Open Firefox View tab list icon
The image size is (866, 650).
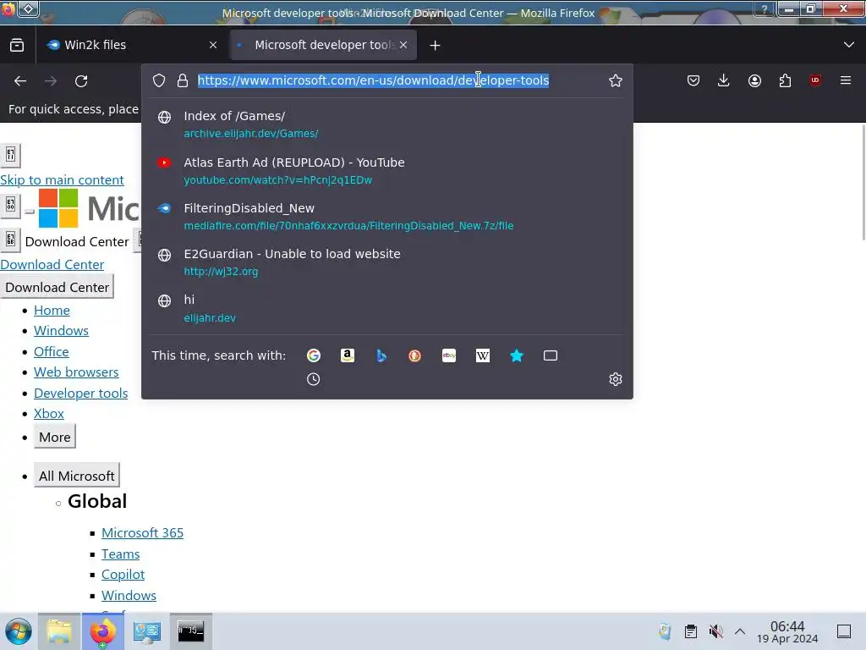[x=17, y=45]
